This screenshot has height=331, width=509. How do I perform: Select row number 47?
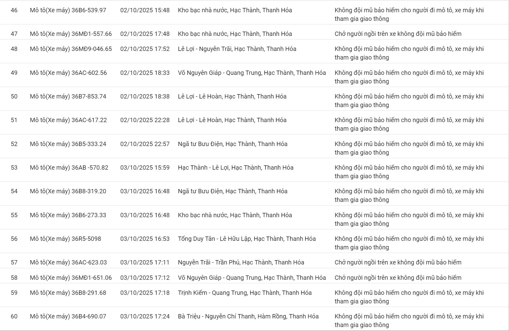[x=14, y=34]
